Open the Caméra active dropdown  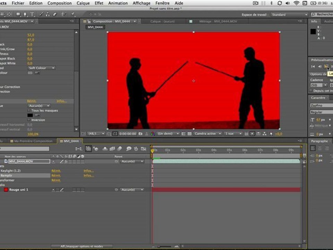pos(207,134)
